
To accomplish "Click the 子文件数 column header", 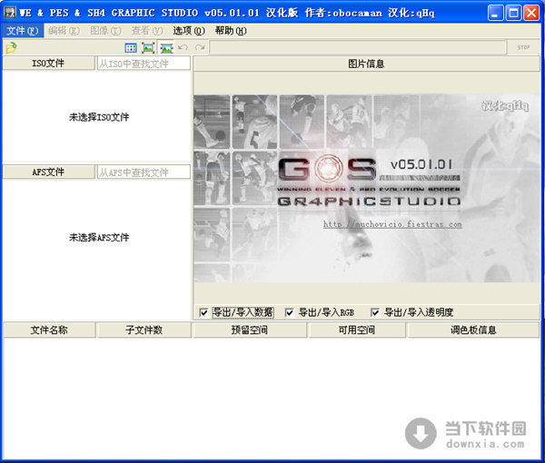I will (x=144, y=330).
